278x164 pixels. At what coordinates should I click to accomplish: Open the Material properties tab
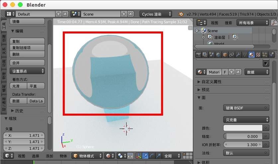click(x=251, y=55)
